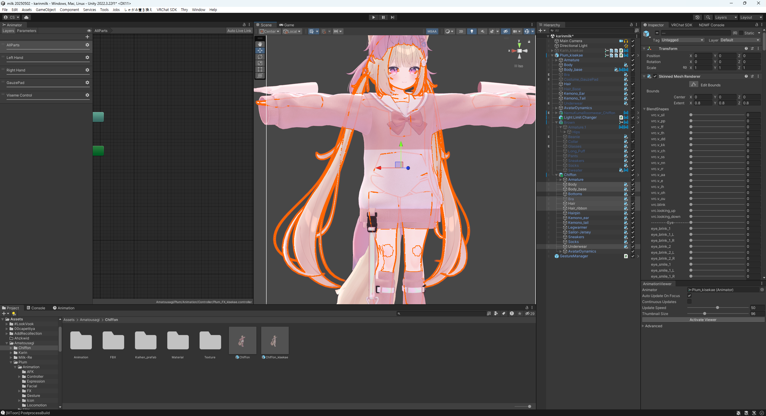Viewport: 766px width, 416px height.
Task: Open AllParts layer settings gear
Action: point(87,45)
